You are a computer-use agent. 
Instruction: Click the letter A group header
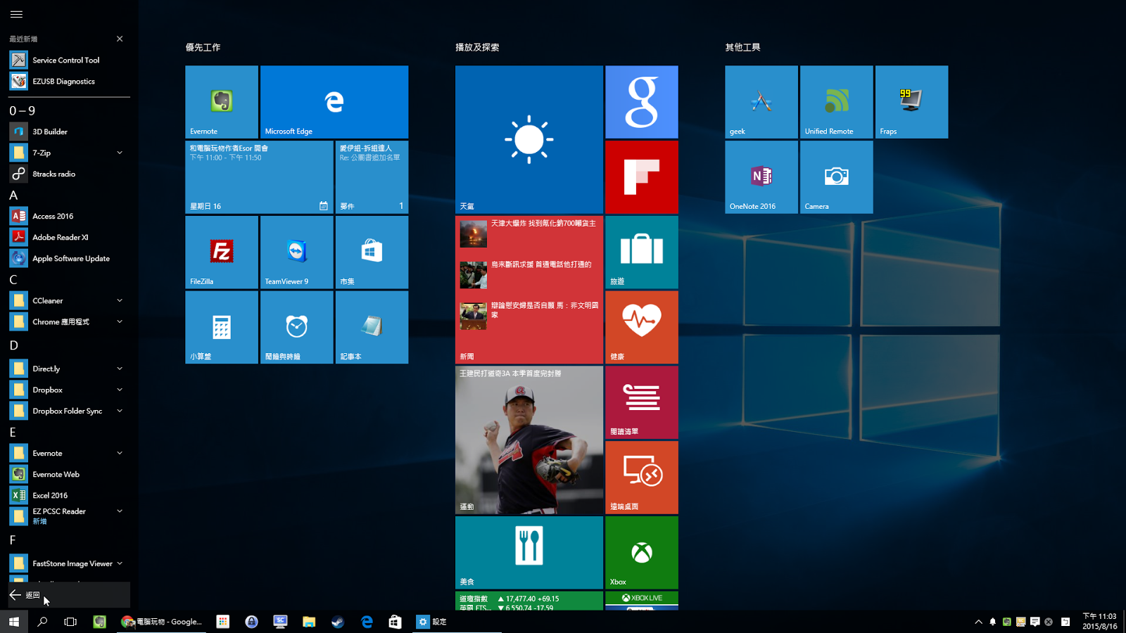point(13,196)
